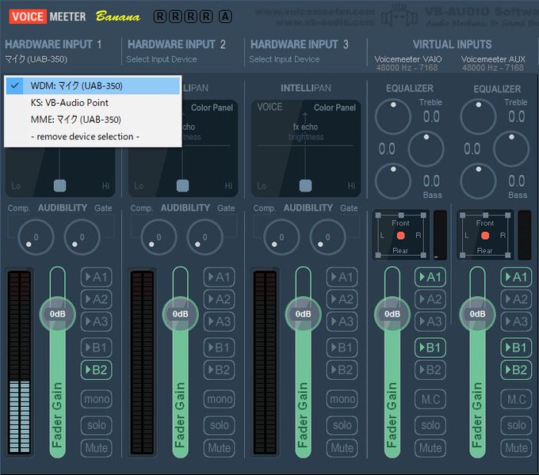
Task: Mute Hardware Input 1 strip
Action: click(96, 448)
